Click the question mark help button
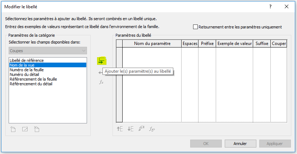 click(270, 6)
